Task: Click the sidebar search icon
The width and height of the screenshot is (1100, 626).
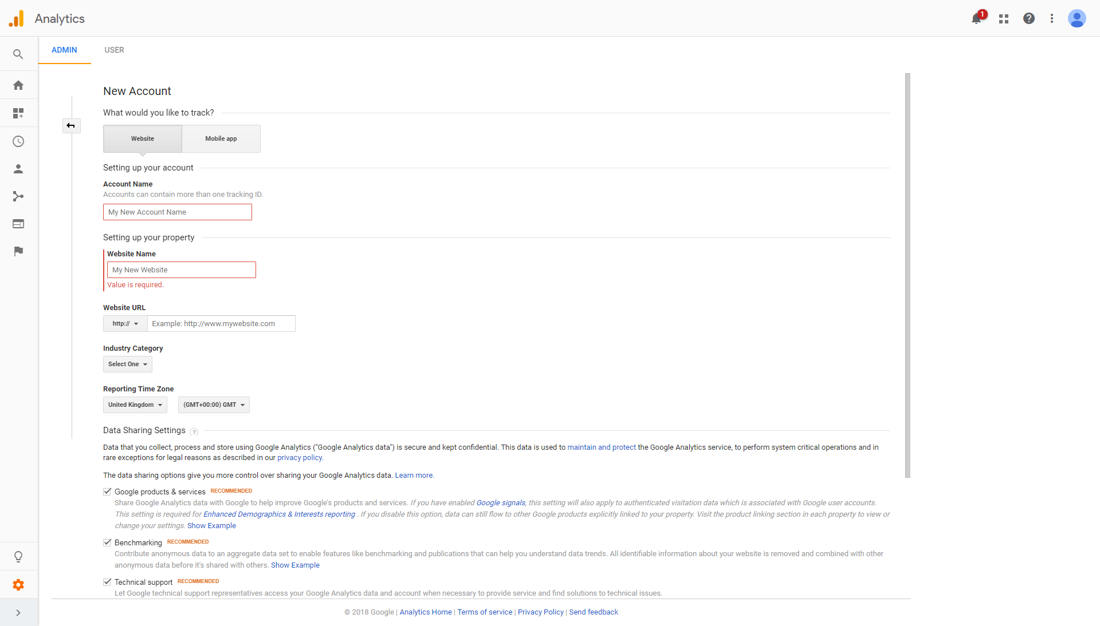Action: 18,54
